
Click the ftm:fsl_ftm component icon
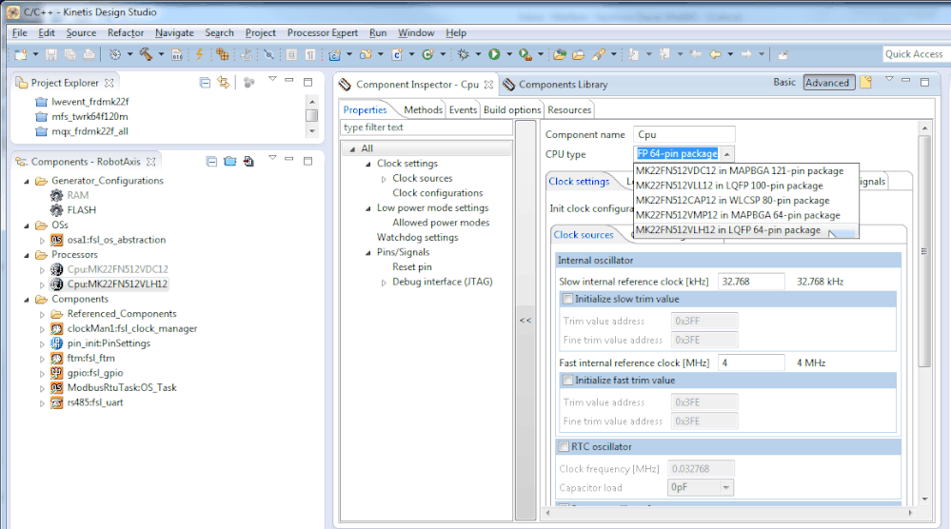click(56, 358)
